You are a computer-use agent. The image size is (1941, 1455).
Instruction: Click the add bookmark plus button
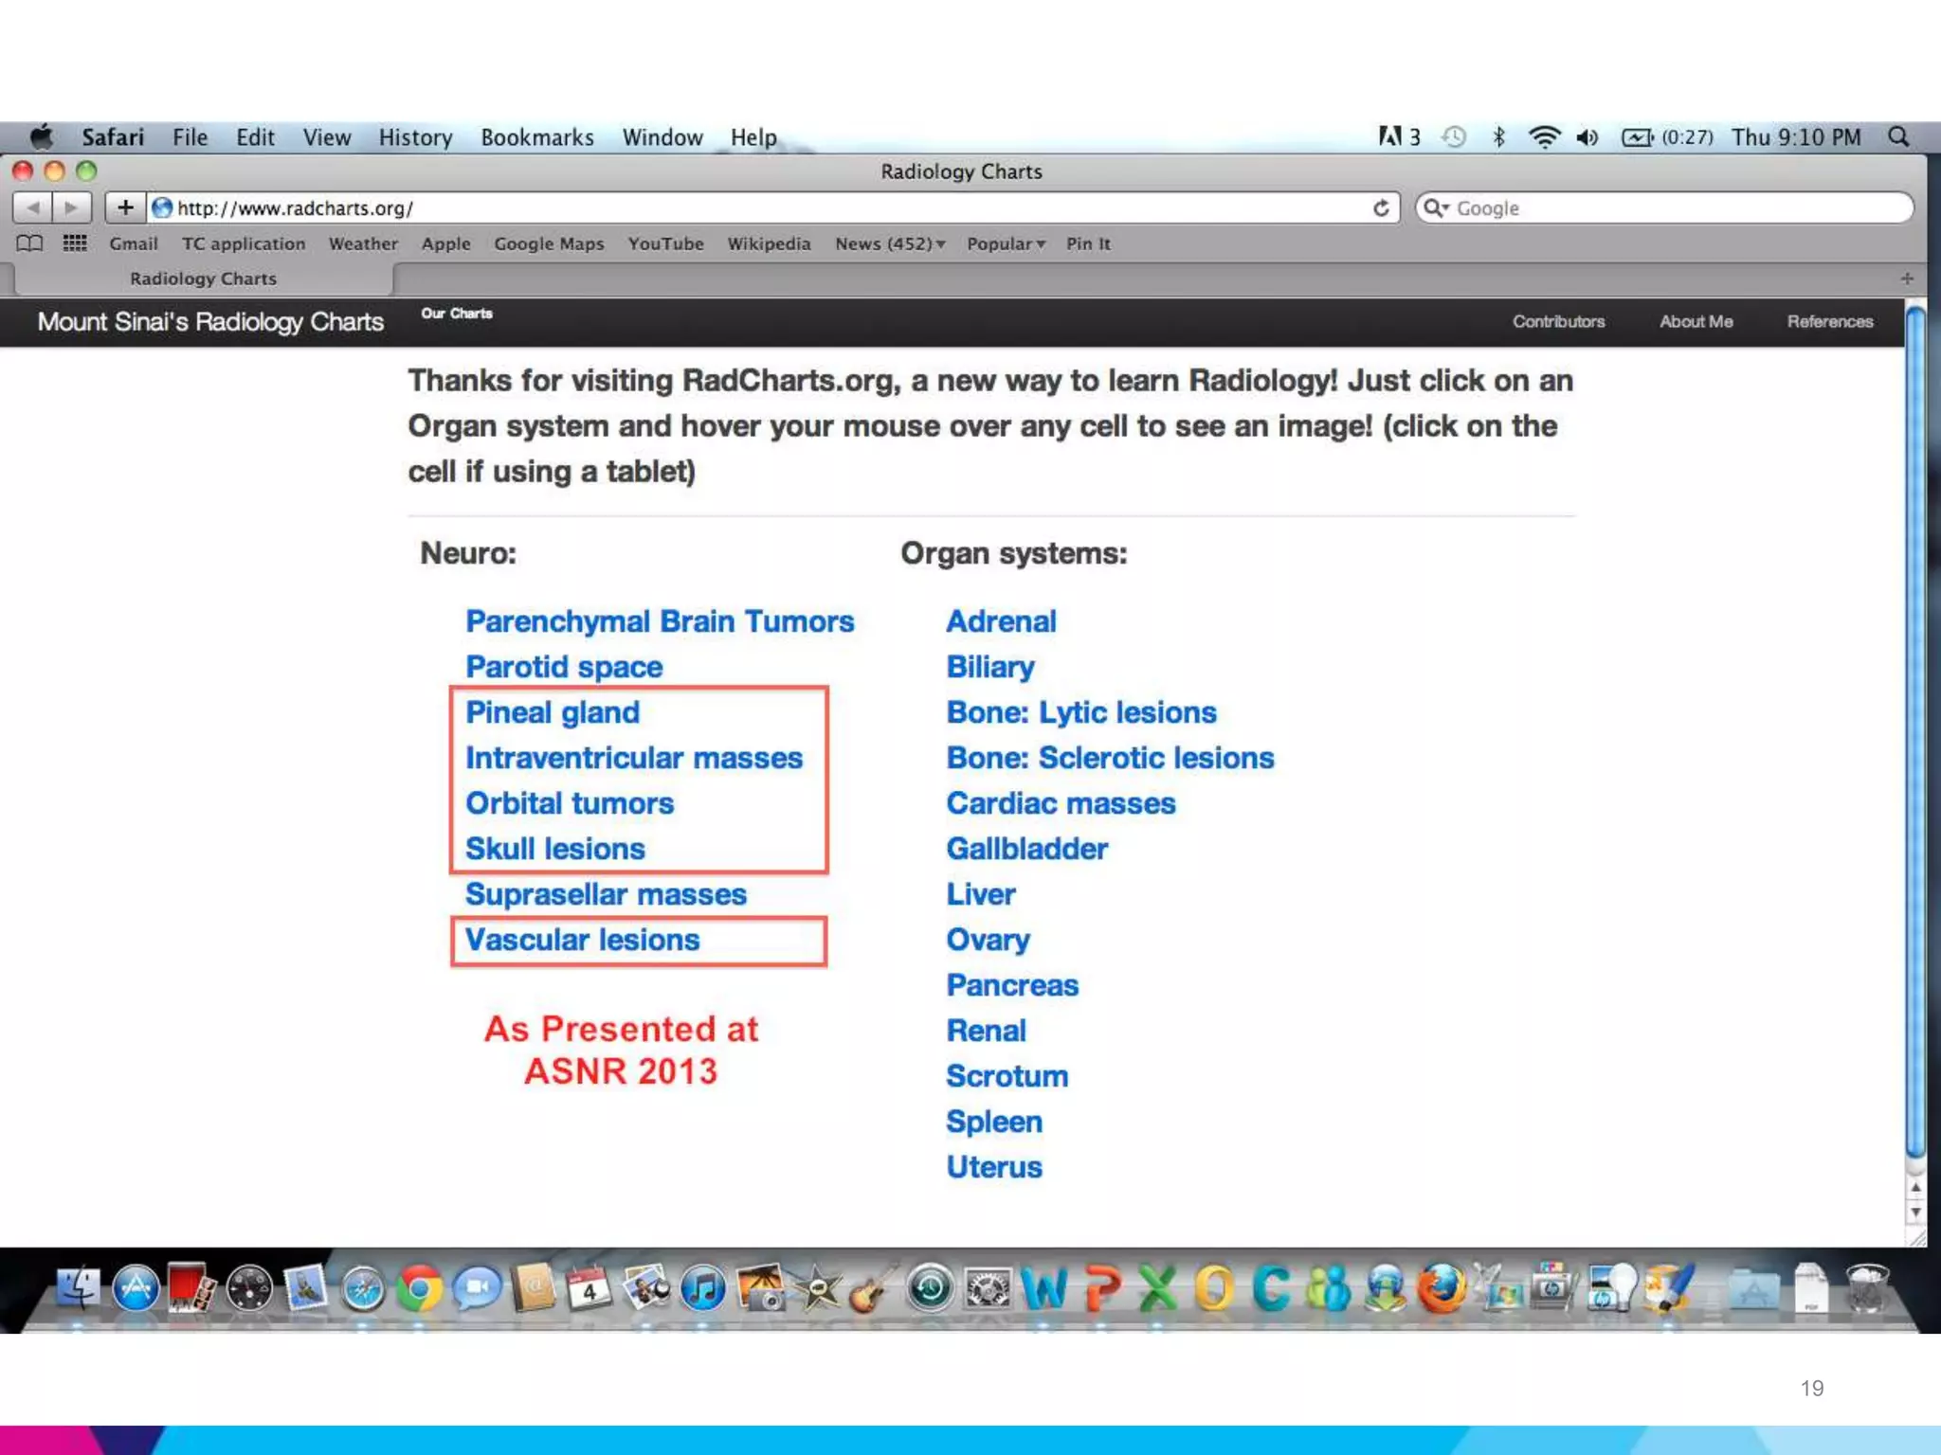pos(125,207)
